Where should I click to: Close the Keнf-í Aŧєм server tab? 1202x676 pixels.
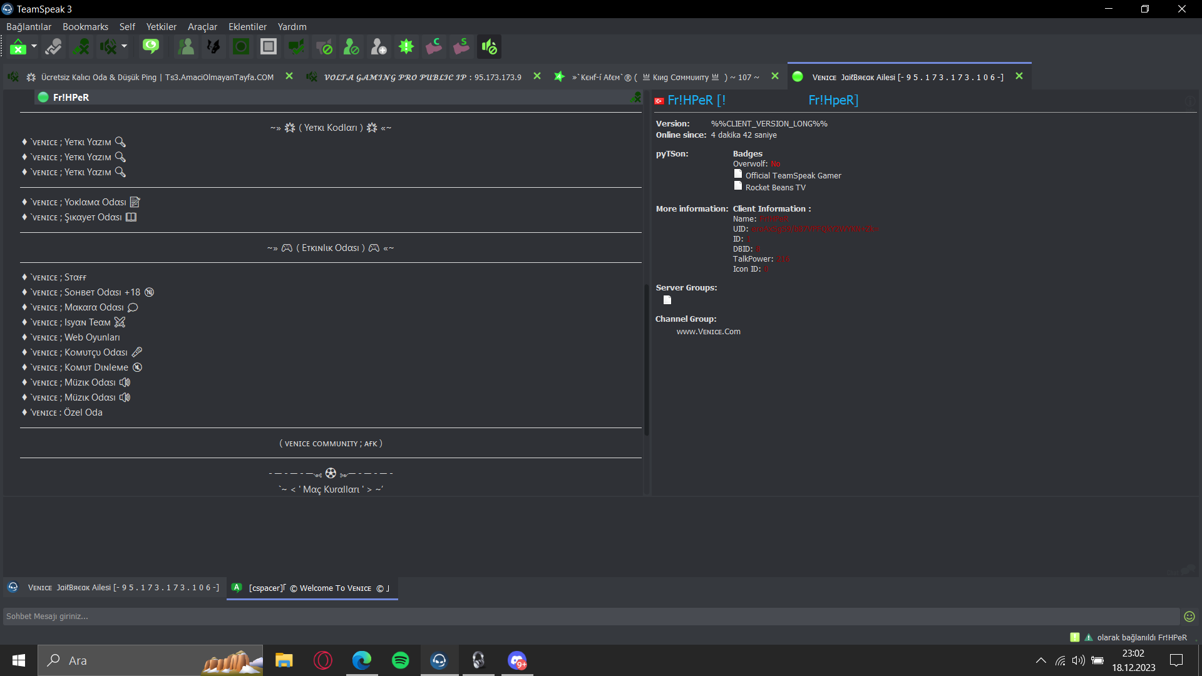tap(775, 76)
